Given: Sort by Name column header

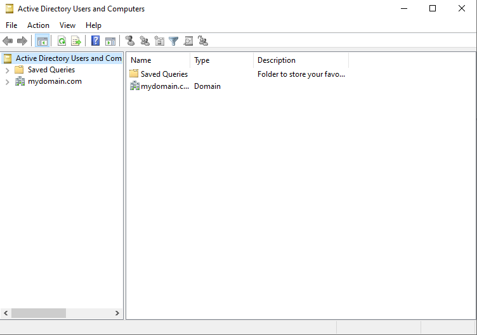Looking at the screenshot, I should point(158,60).
